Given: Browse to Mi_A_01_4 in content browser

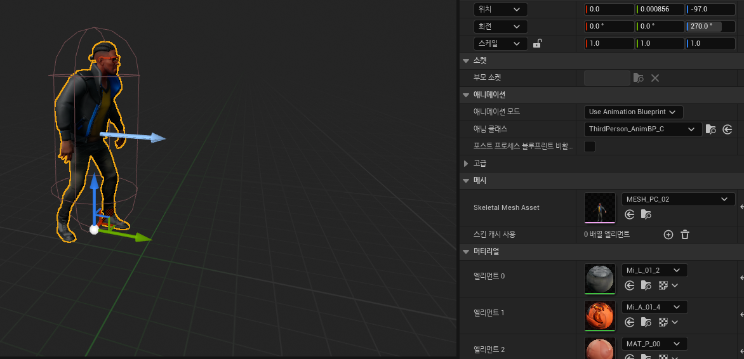Looking at the screenshot, I should click(x=646, y=322).
